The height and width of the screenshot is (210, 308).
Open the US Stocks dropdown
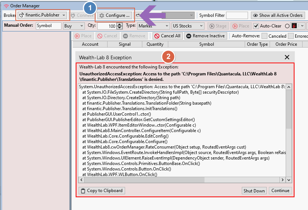[x=188, y=26]
